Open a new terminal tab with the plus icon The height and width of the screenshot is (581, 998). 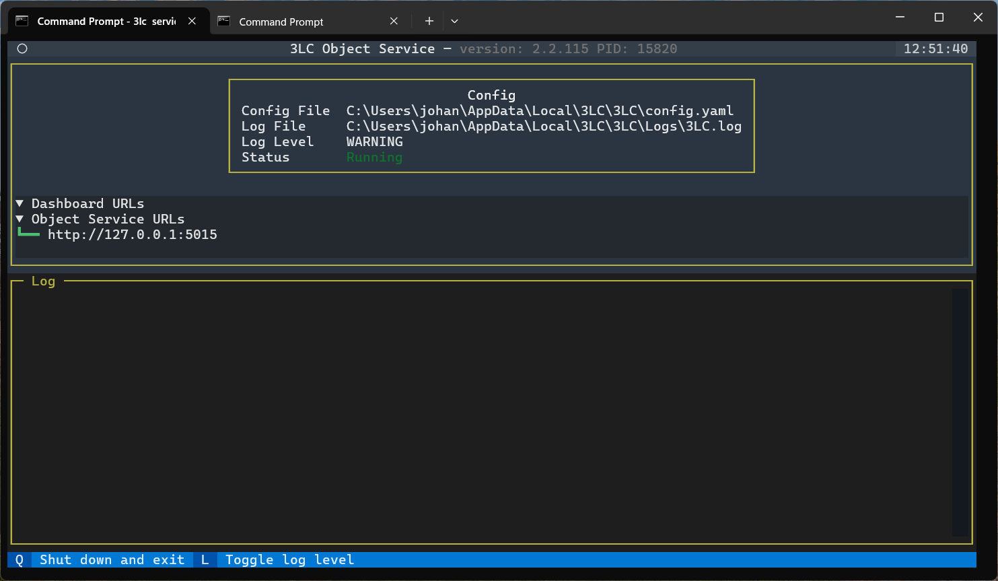pyautogui.click(x=429, y=21)
